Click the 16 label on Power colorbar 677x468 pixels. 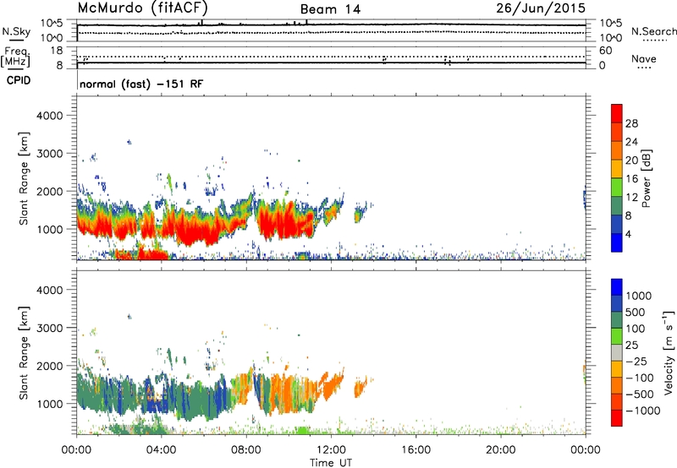(x=631, y=179)
